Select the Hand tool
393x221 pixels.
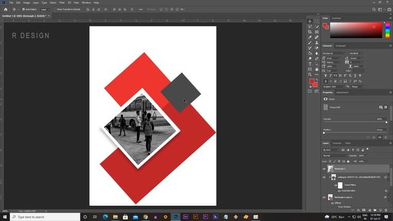click(317, 69)
